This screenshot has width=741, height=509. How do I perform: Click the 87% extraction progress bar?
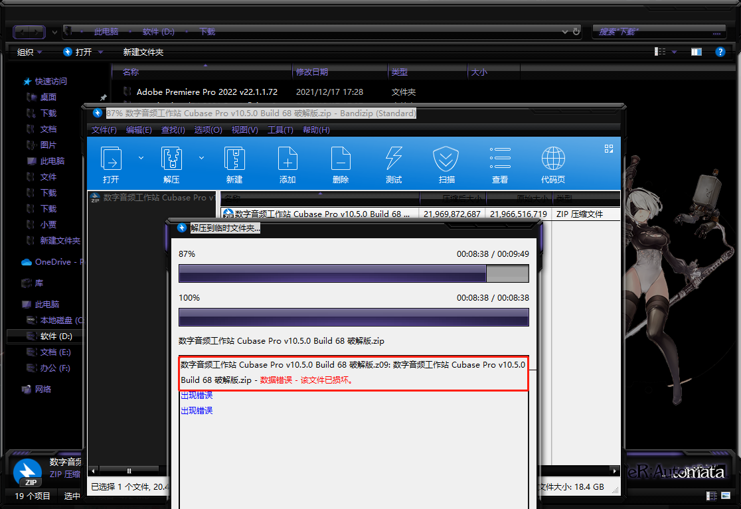click(x=353, y=273)
